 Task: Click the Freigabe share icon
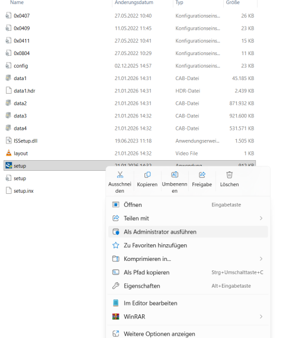pos(202,174)
